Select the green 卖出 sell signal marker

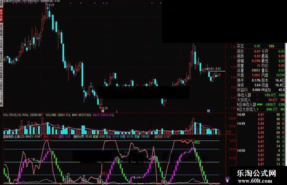pos(197,142)
